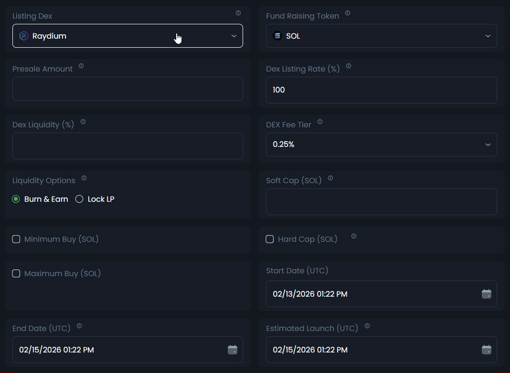Open the Listing Dex Raydium dropdown
Image resolution: width=510 pixels, height=373 pixels.
[127, 36]
